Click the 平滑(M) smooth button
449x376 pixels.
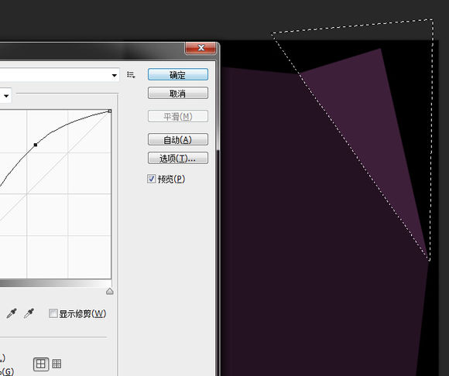pos(178,116)
